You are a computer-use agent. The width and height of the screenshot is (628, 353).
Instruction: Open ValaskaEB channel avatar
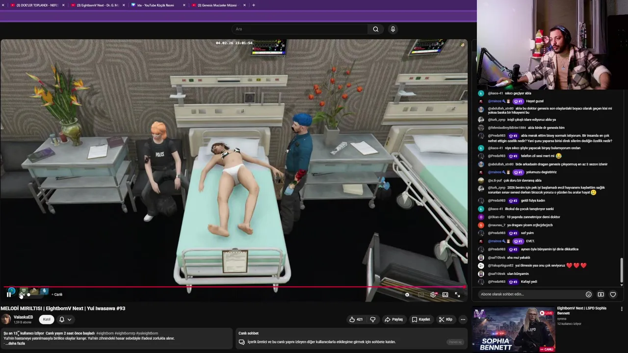[x=6, y=319]
